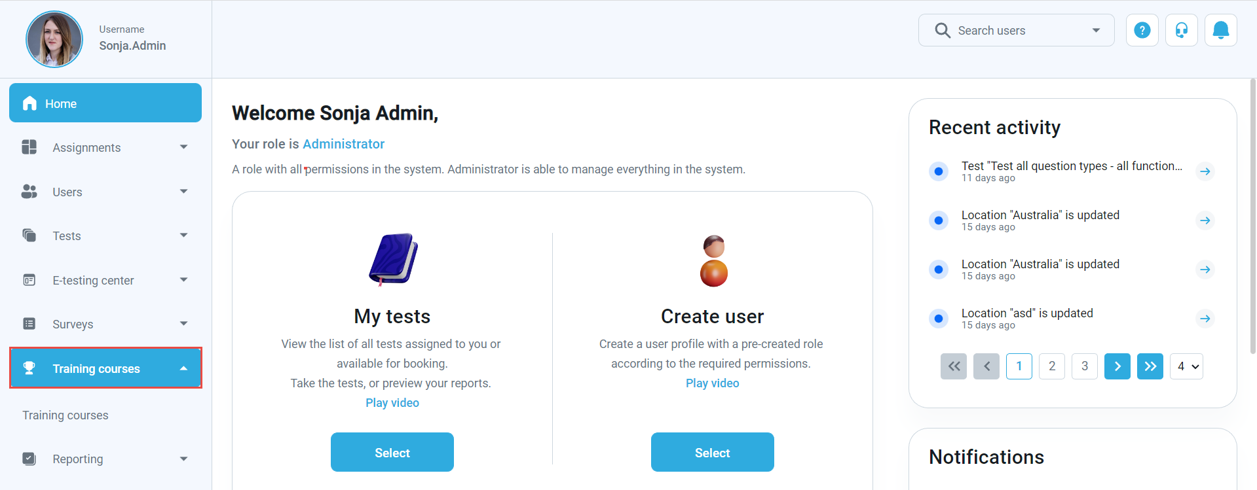Screen dimensions: 1257x490
Task: Click the headset support icon
Action: (x=1181, y=30)
